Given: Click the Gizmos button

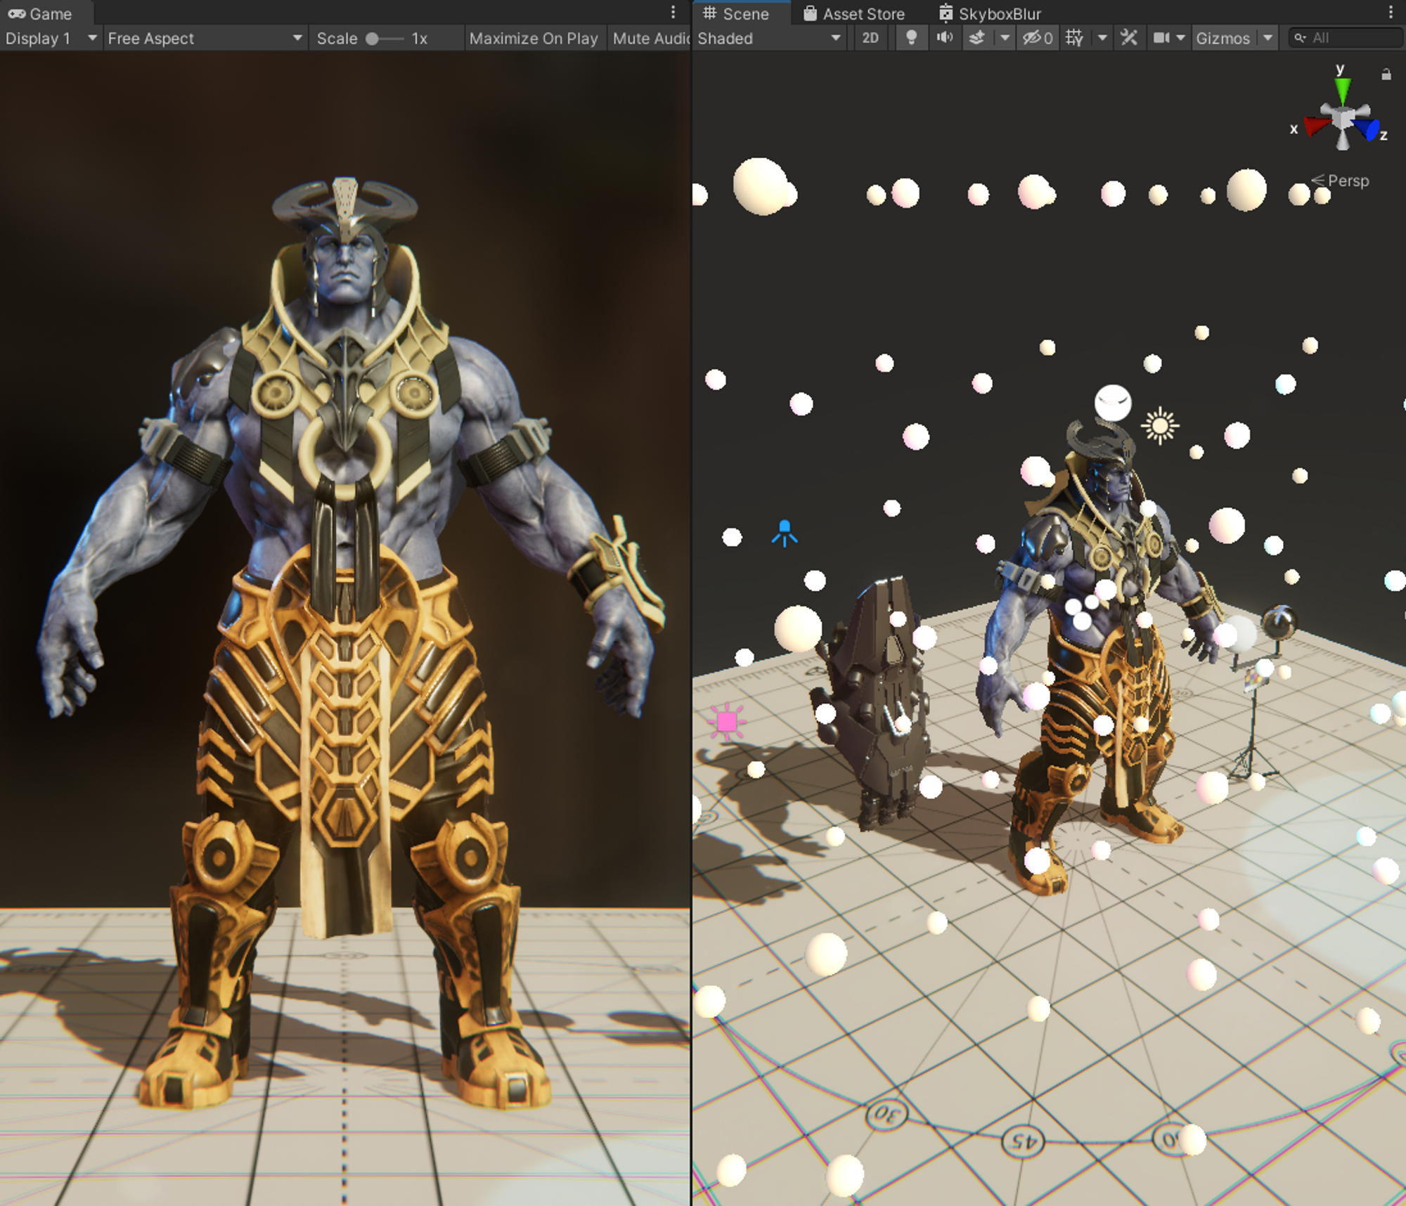Looking at the screenshot, I should tap(1223, 38).
